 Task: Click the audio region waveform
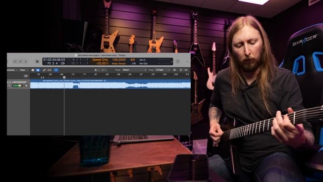(x=111, y=85)
